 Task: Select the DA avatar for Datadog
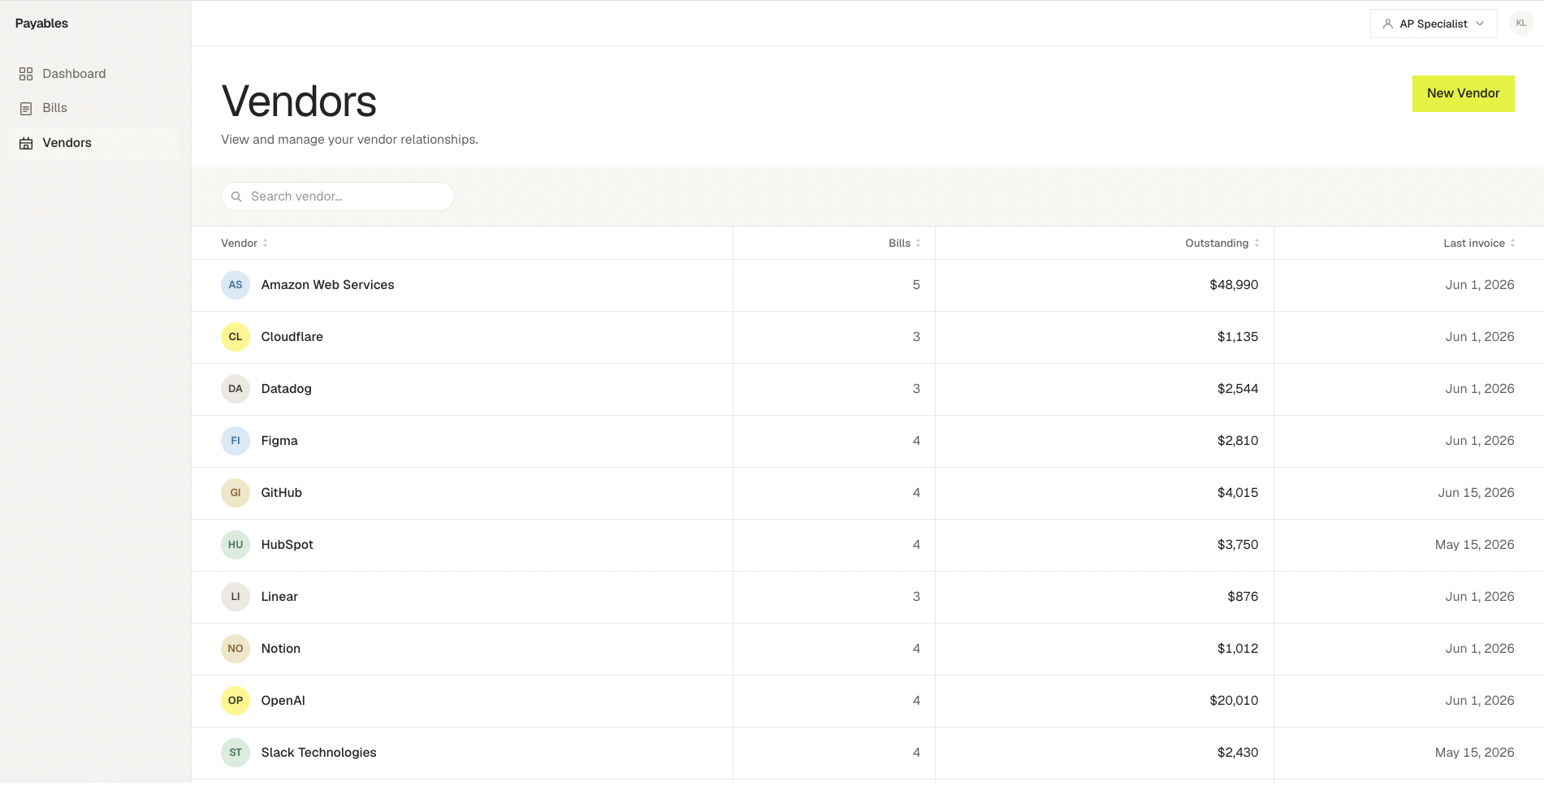coord(236,389)
